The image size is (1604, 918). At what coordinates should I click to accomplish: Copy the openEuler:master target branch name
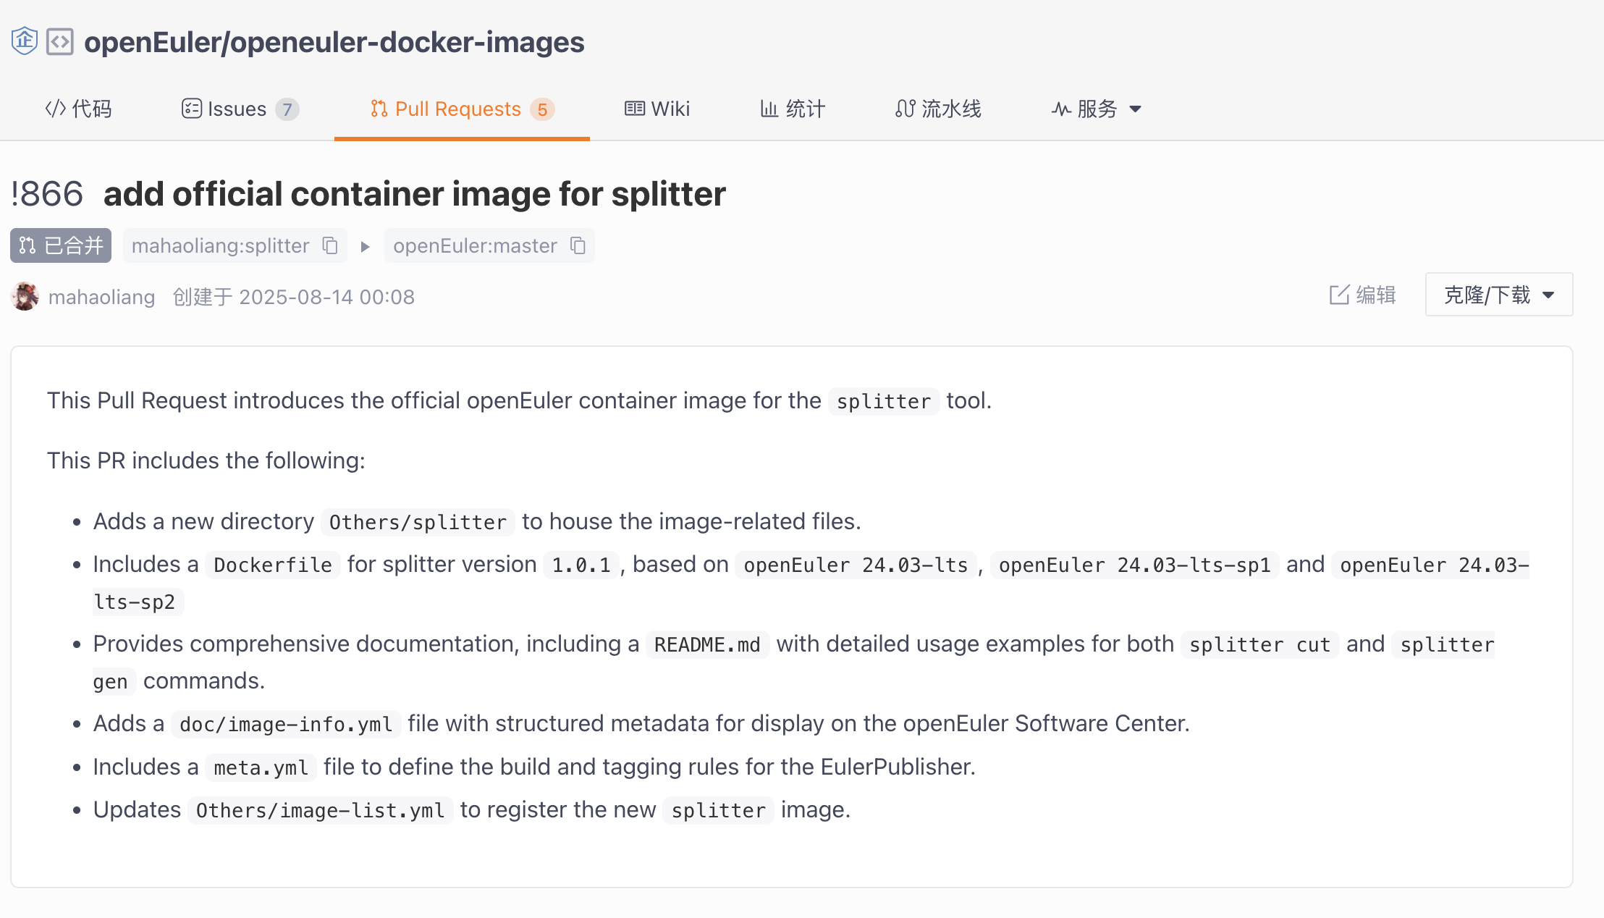(x=578, y=245)
